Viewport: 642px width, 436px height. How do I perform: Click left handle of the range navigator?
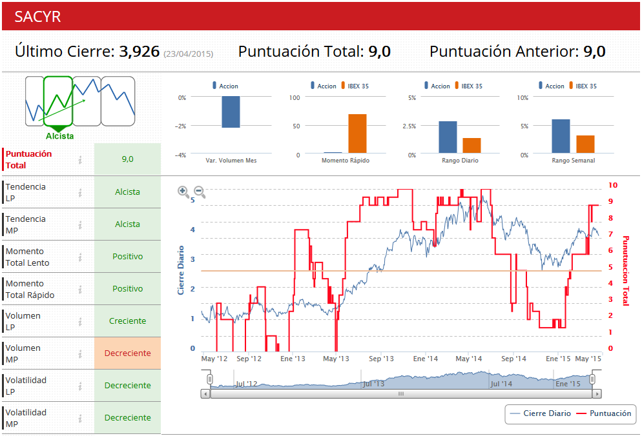point(210,379)
